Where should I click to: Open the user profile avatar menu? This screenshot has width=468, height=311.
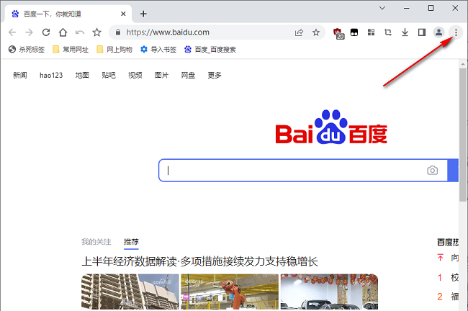[x=438, y=32]
